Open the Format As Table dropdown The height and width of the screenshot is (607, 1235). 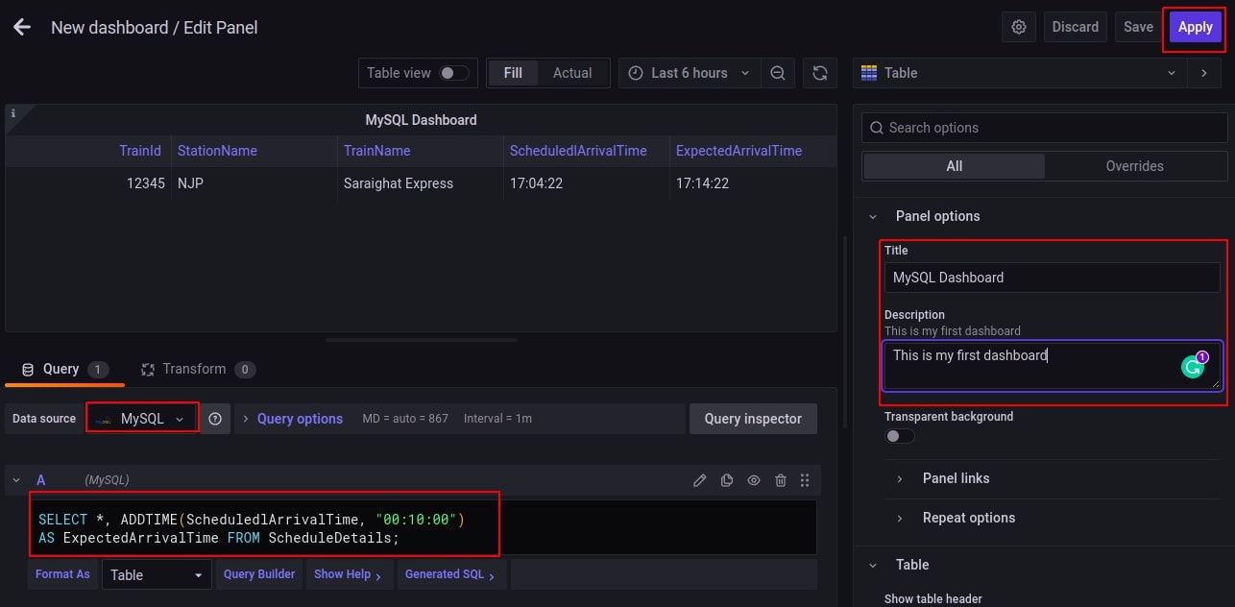click(x=157, y=574)
